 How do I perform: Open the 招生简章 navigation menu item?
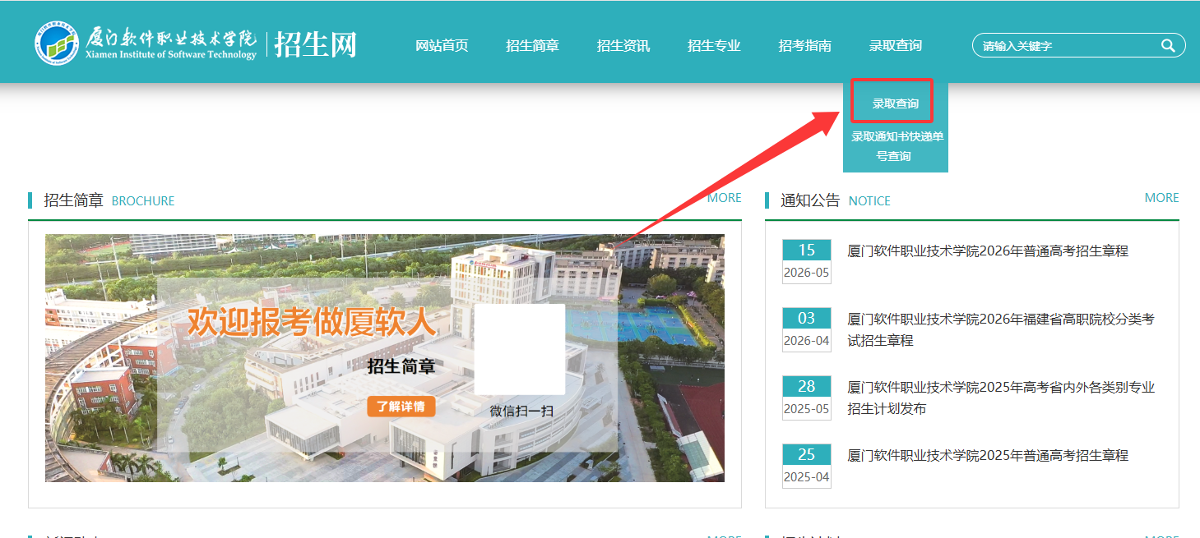(x=532, y=45)
